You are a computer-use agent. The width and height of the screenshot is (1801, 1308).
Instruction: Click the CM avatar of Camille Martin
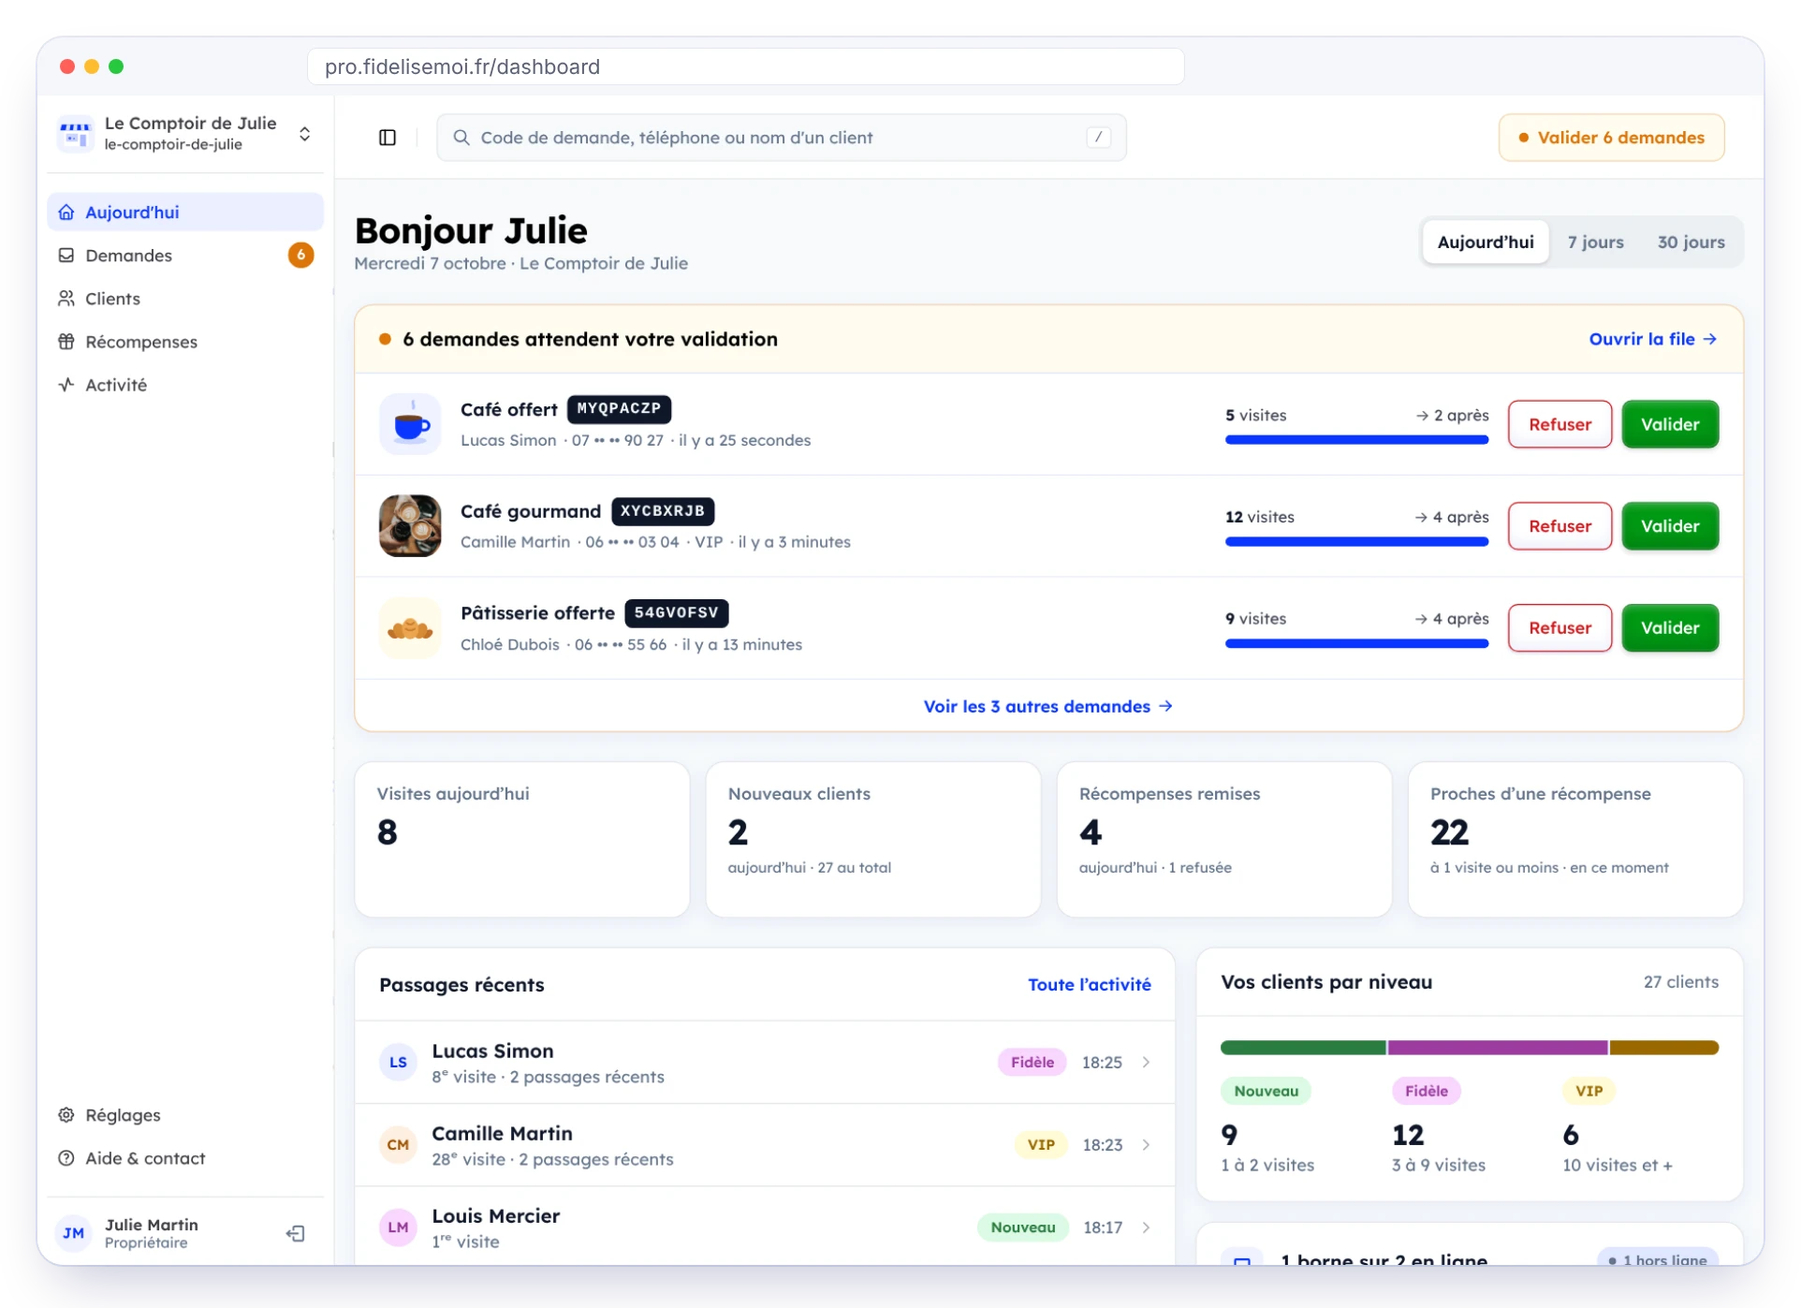(398, 1145)
